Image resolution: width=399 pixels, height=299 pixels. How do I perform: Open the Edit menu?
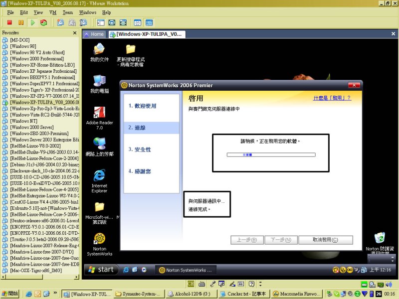(24, 12)
